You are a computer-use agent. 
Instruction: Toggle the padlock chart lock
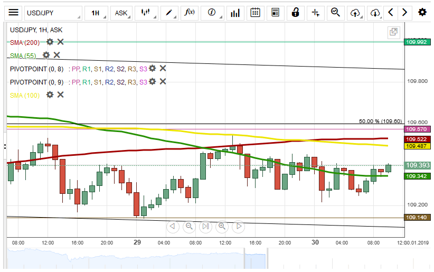coord(296,13)
